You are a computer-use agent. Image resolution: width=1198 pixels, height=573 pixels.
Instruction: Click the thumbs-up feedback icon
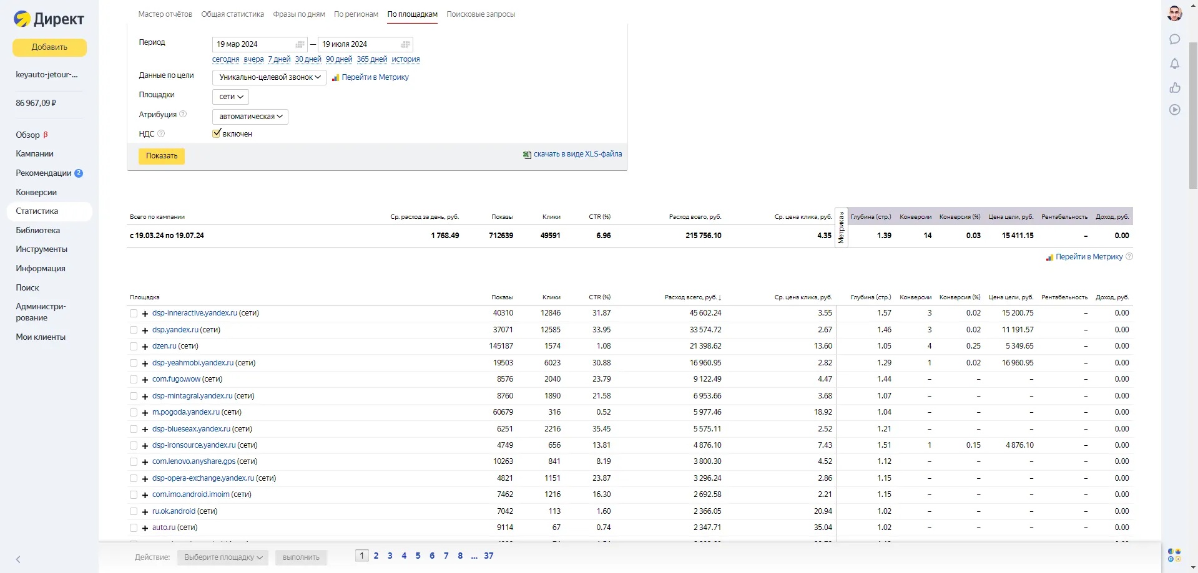1174,87
